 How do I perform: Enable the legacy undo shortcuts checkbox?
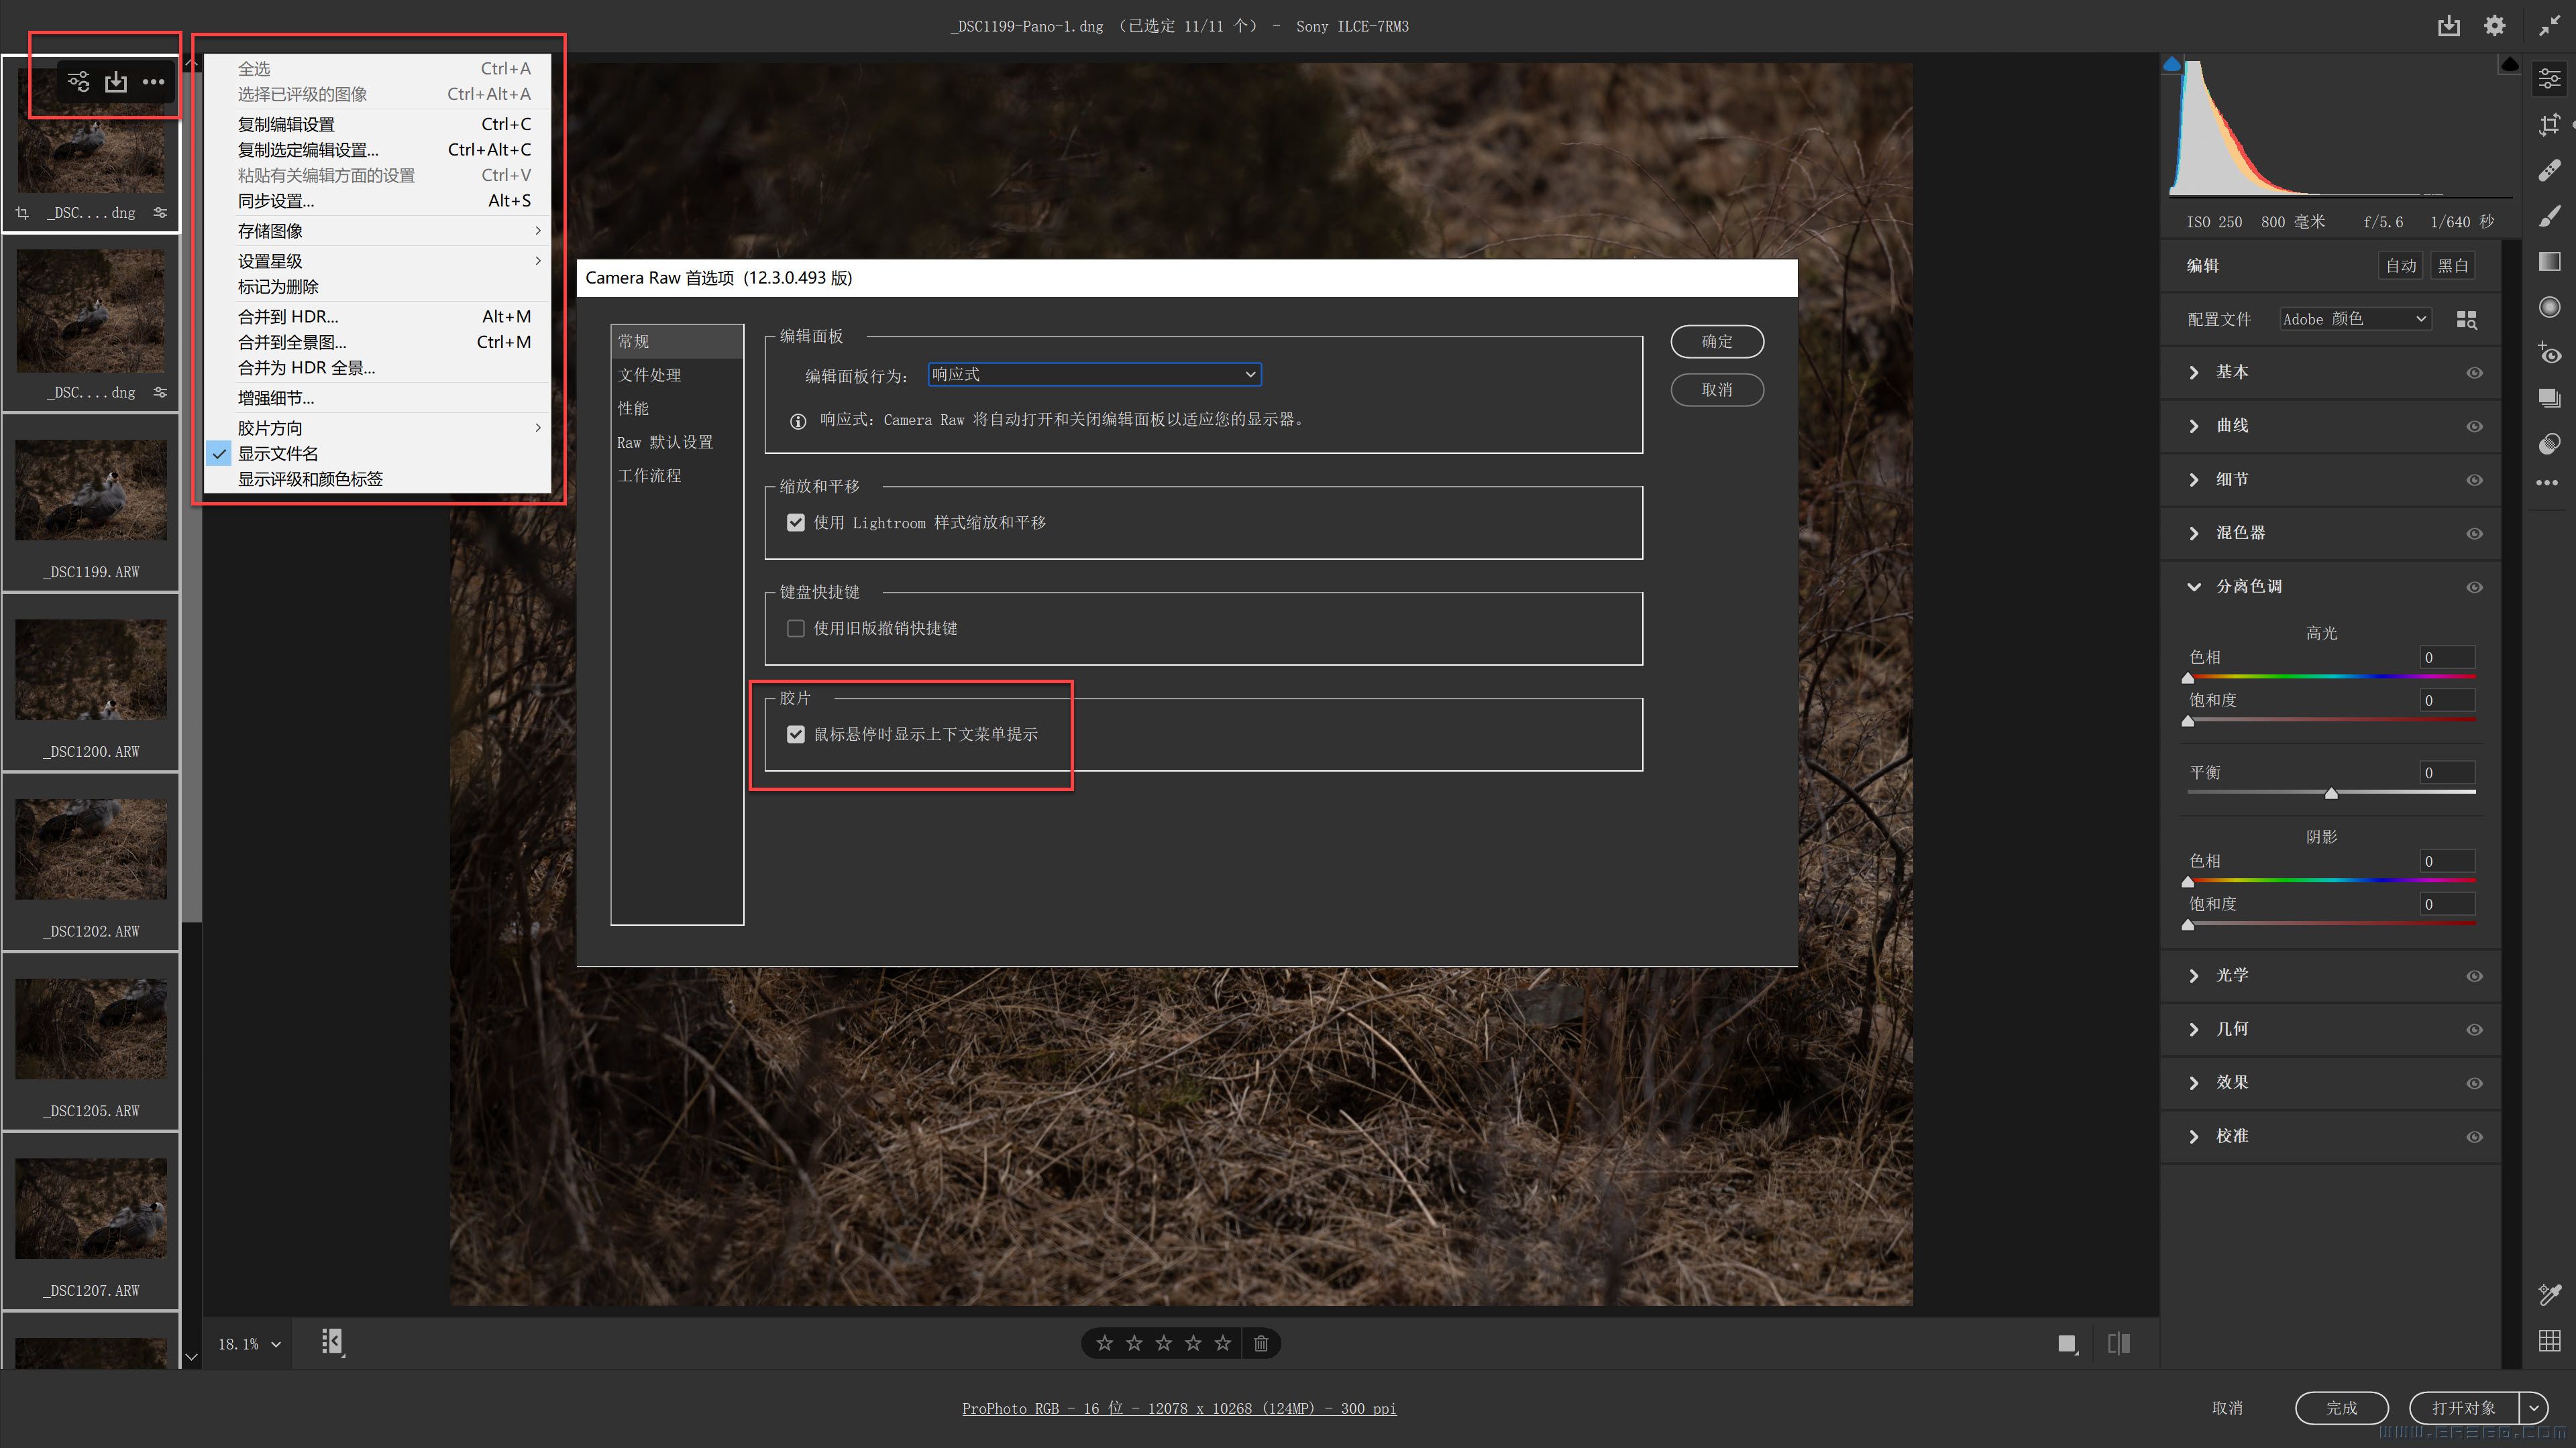(x=796, y=629)
